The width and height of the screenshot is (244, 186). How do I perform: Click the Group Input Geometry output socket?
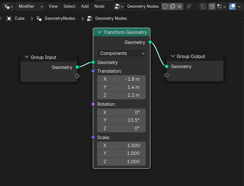point(77,67)
